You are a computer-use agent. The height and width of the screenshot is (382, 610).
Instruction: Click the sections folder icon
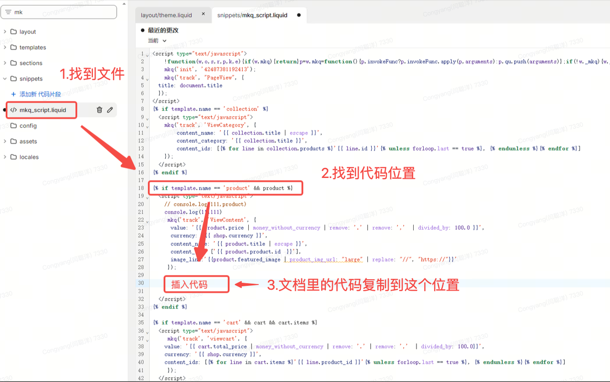coord(13,63)
